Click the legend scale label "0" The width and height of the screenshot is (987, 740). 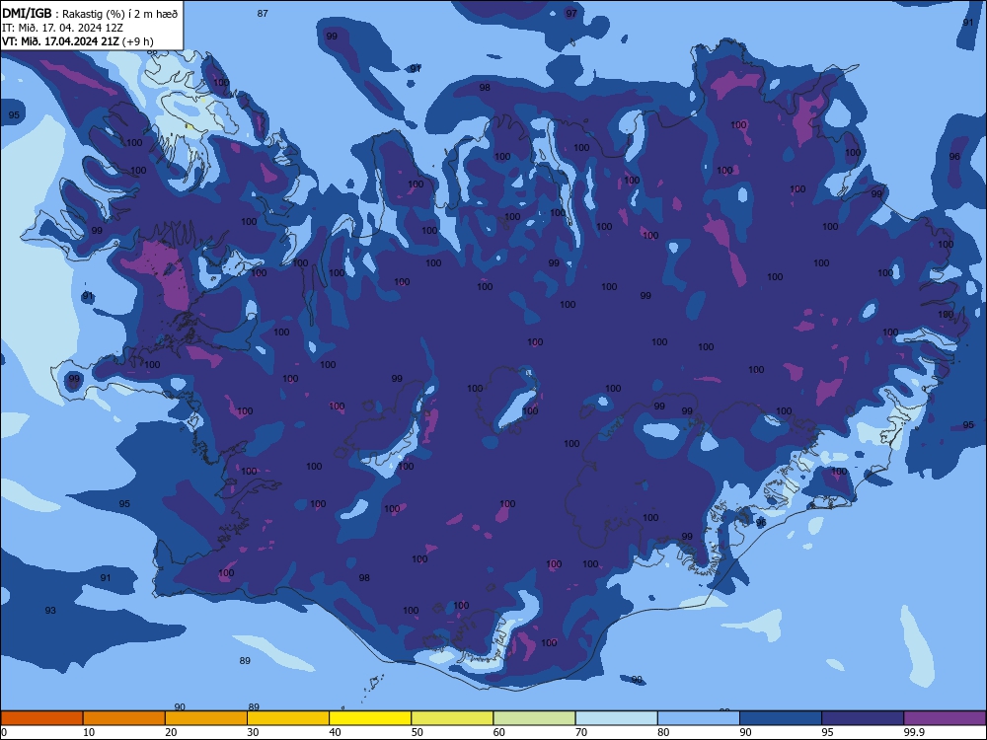point(4,732)
